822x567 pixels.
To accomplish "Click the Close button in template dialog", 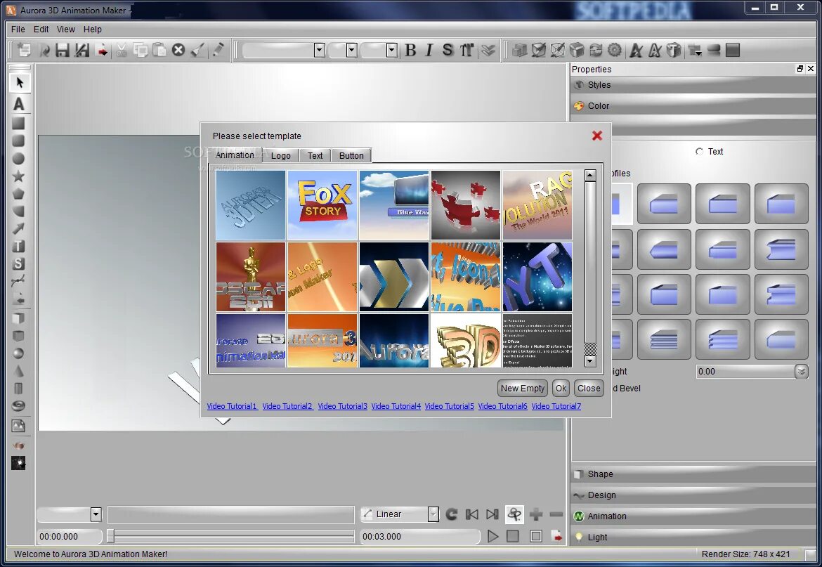I will click(x=589, y=389).
